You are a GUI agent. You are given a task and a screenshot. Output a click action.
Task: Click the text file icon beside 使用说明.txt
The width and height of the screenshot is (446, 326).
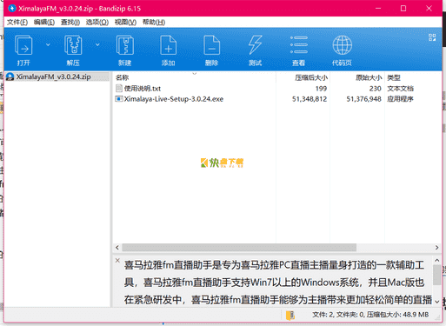point(119,88)
